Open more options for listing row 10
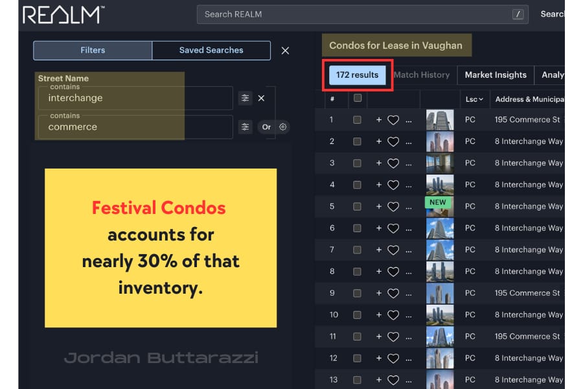 point(409,316)
